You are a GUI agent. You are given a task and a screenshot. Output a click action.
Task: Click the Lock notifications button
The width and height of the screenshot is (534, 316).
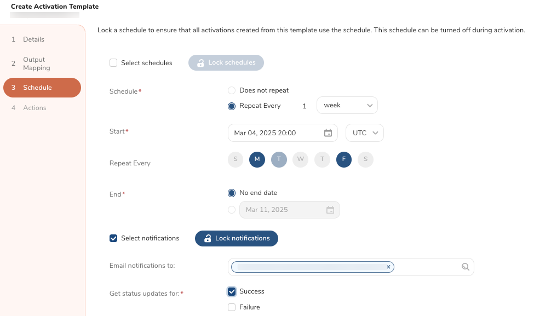pos(237,238)
